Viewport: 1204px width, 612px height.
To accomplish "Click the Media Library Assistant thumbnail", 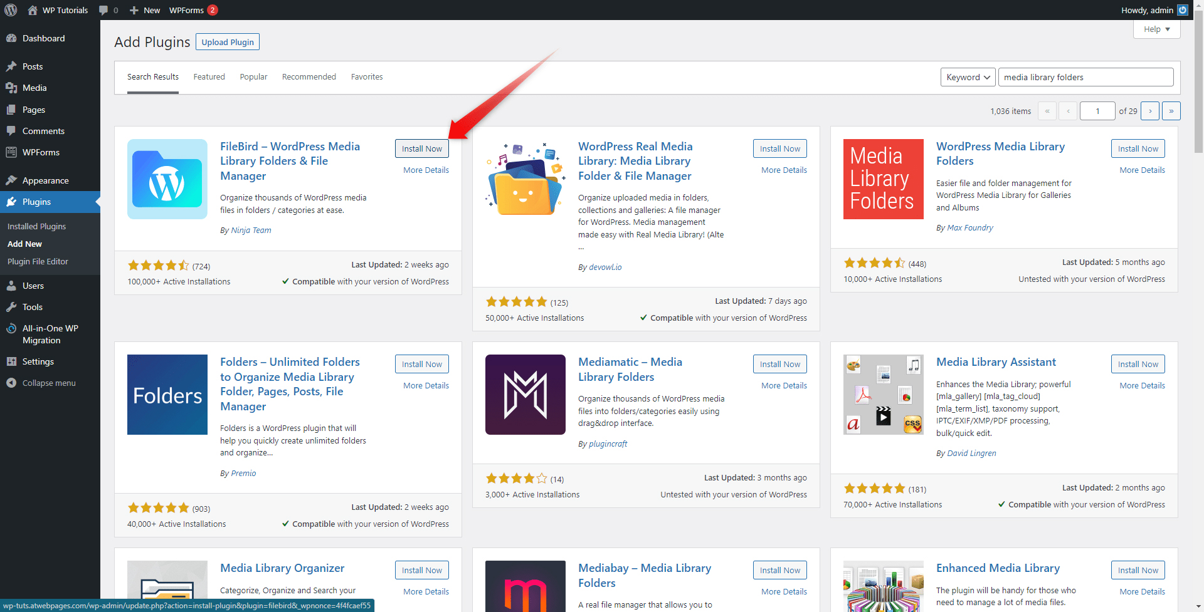I will click(884, 395).
